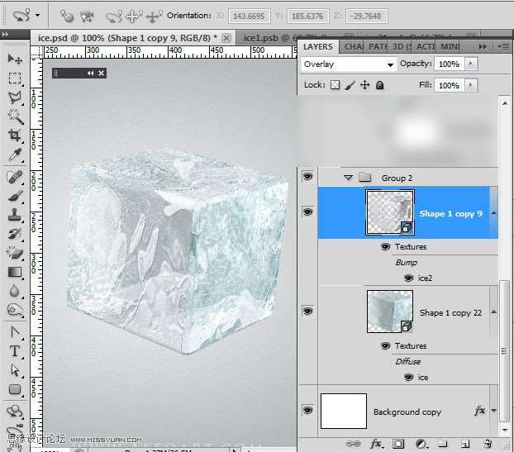514x452 pixels.
Task: Toggle lock image pixels brush icon
Action: (x=350, y=85)
